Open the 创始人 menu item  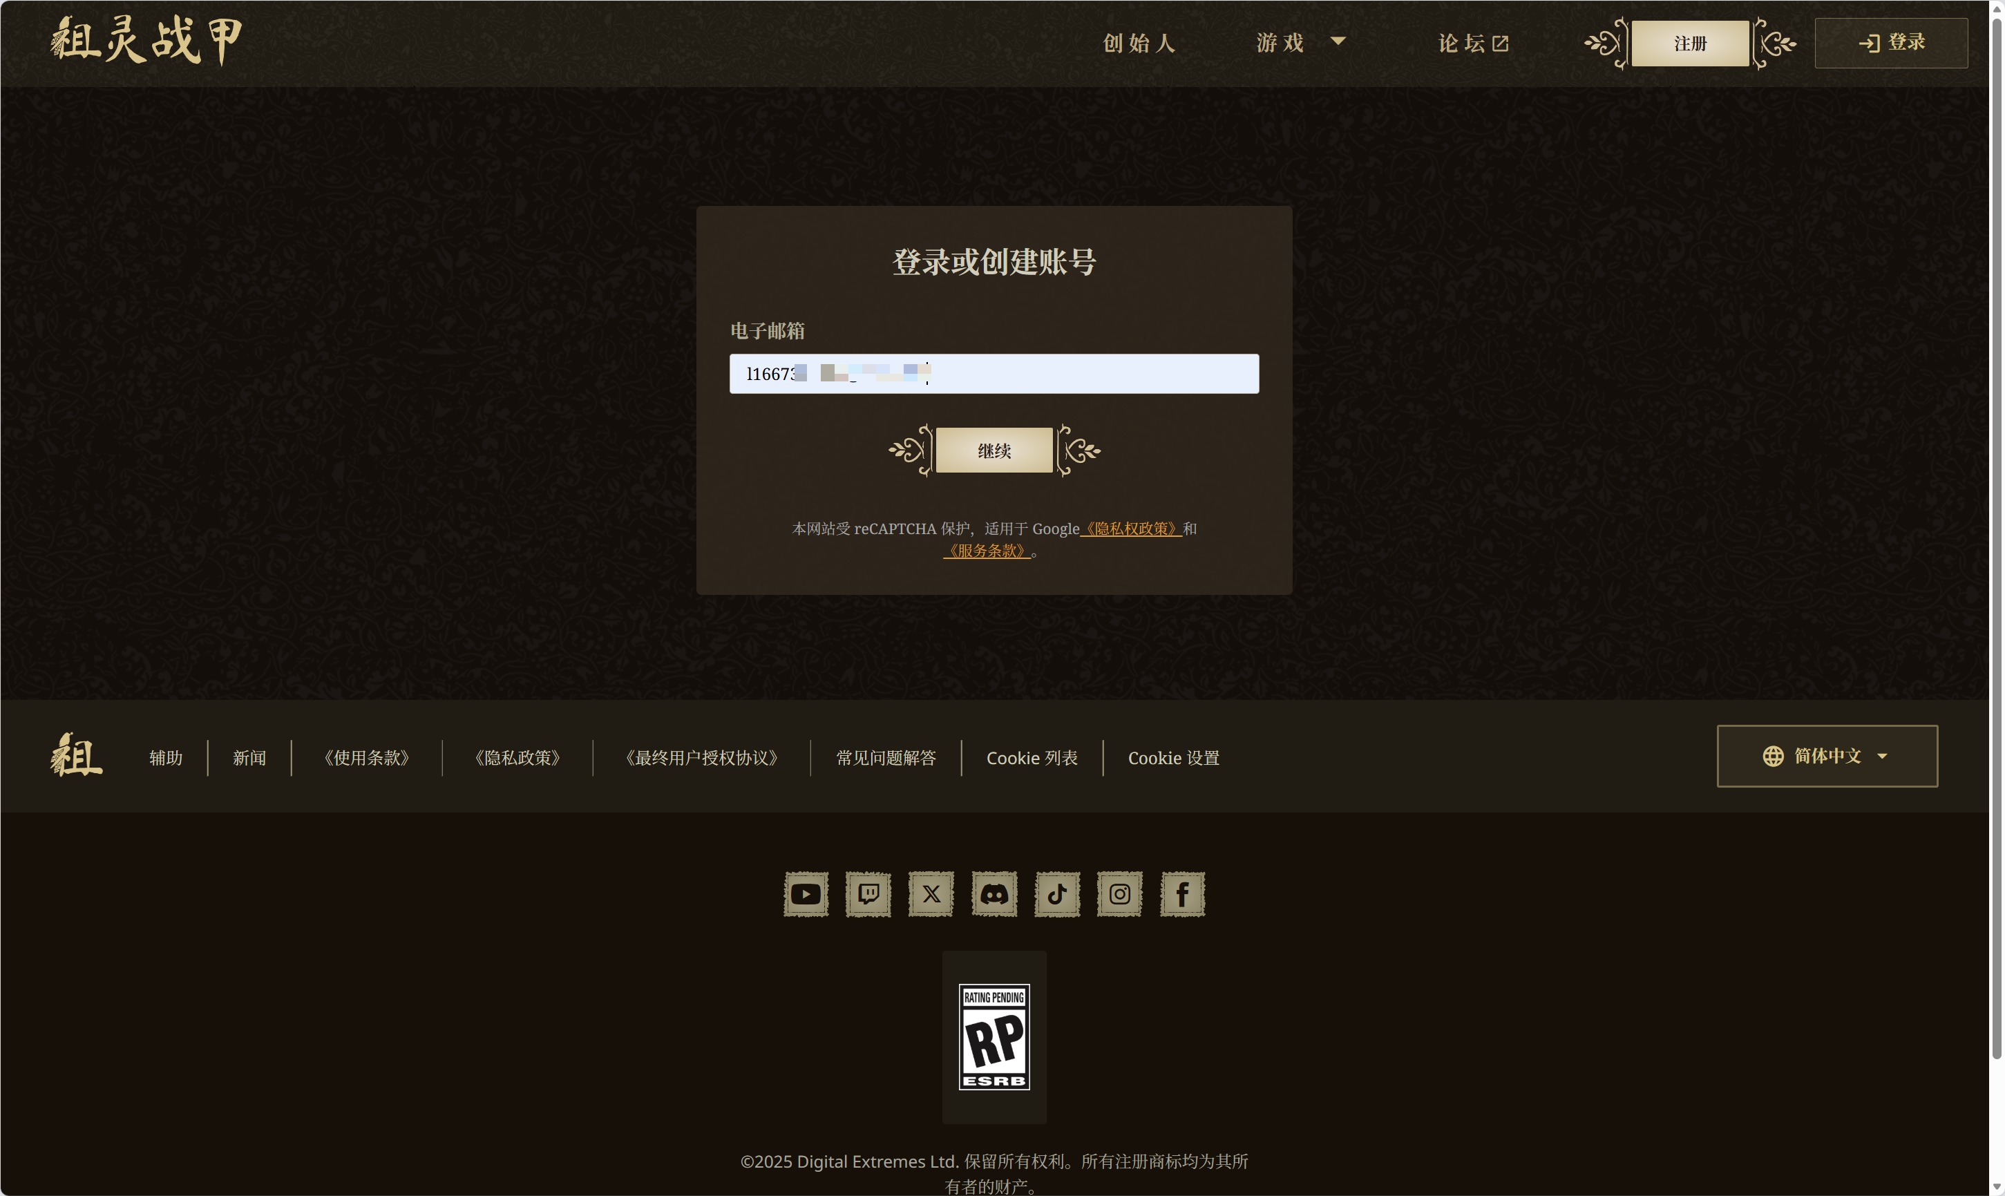click(x=1139, y=43)
